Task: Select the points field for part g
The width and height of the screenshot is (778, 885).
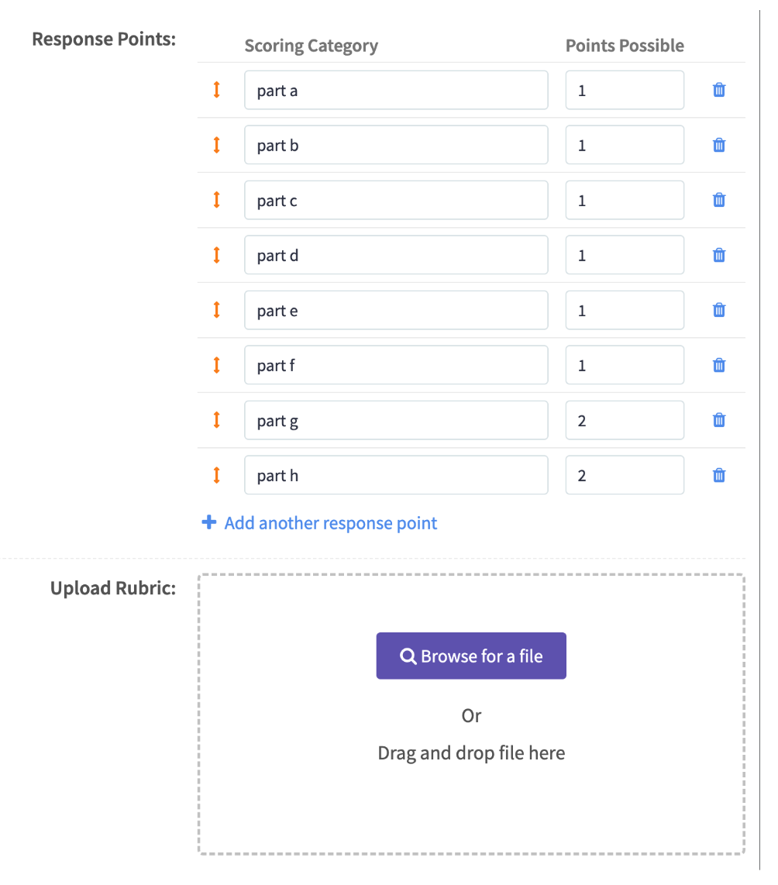Action: (x=625, y=420)
